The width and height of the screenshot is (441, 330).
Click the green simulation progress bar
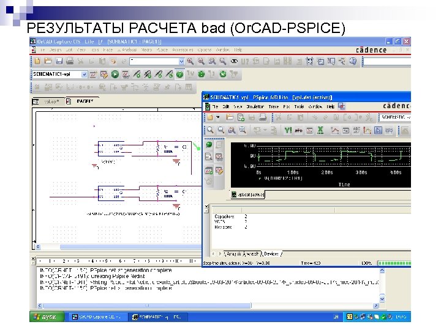[394, 263]
